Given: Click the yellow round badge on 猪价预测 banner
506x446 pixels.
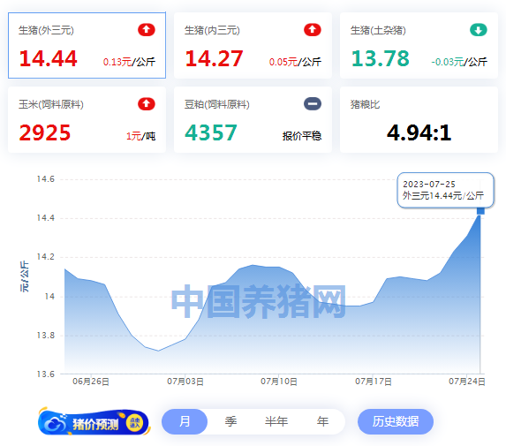Looking at the screenshot, I should (134, 422).
